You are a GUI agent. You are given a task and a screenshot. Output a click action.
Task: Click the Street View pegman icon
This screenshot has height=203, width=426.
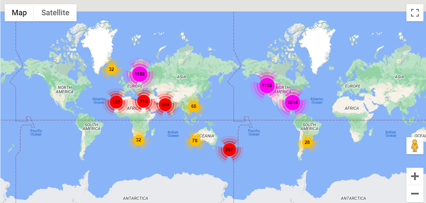pos(415,146)
